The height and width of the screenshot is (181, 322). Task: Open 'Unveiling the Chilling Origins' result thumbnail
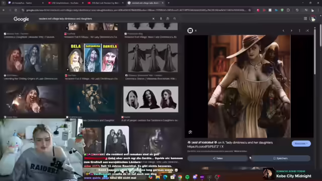coord(32,58)
